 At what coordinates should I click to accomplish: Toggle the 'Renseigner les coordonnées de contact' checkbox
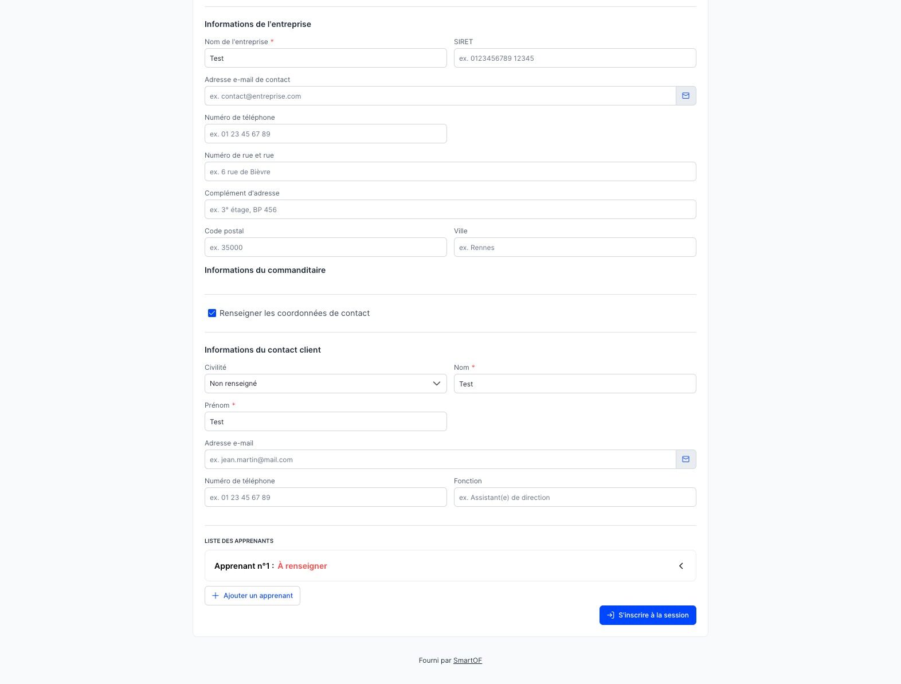click(x=212, y=313)
